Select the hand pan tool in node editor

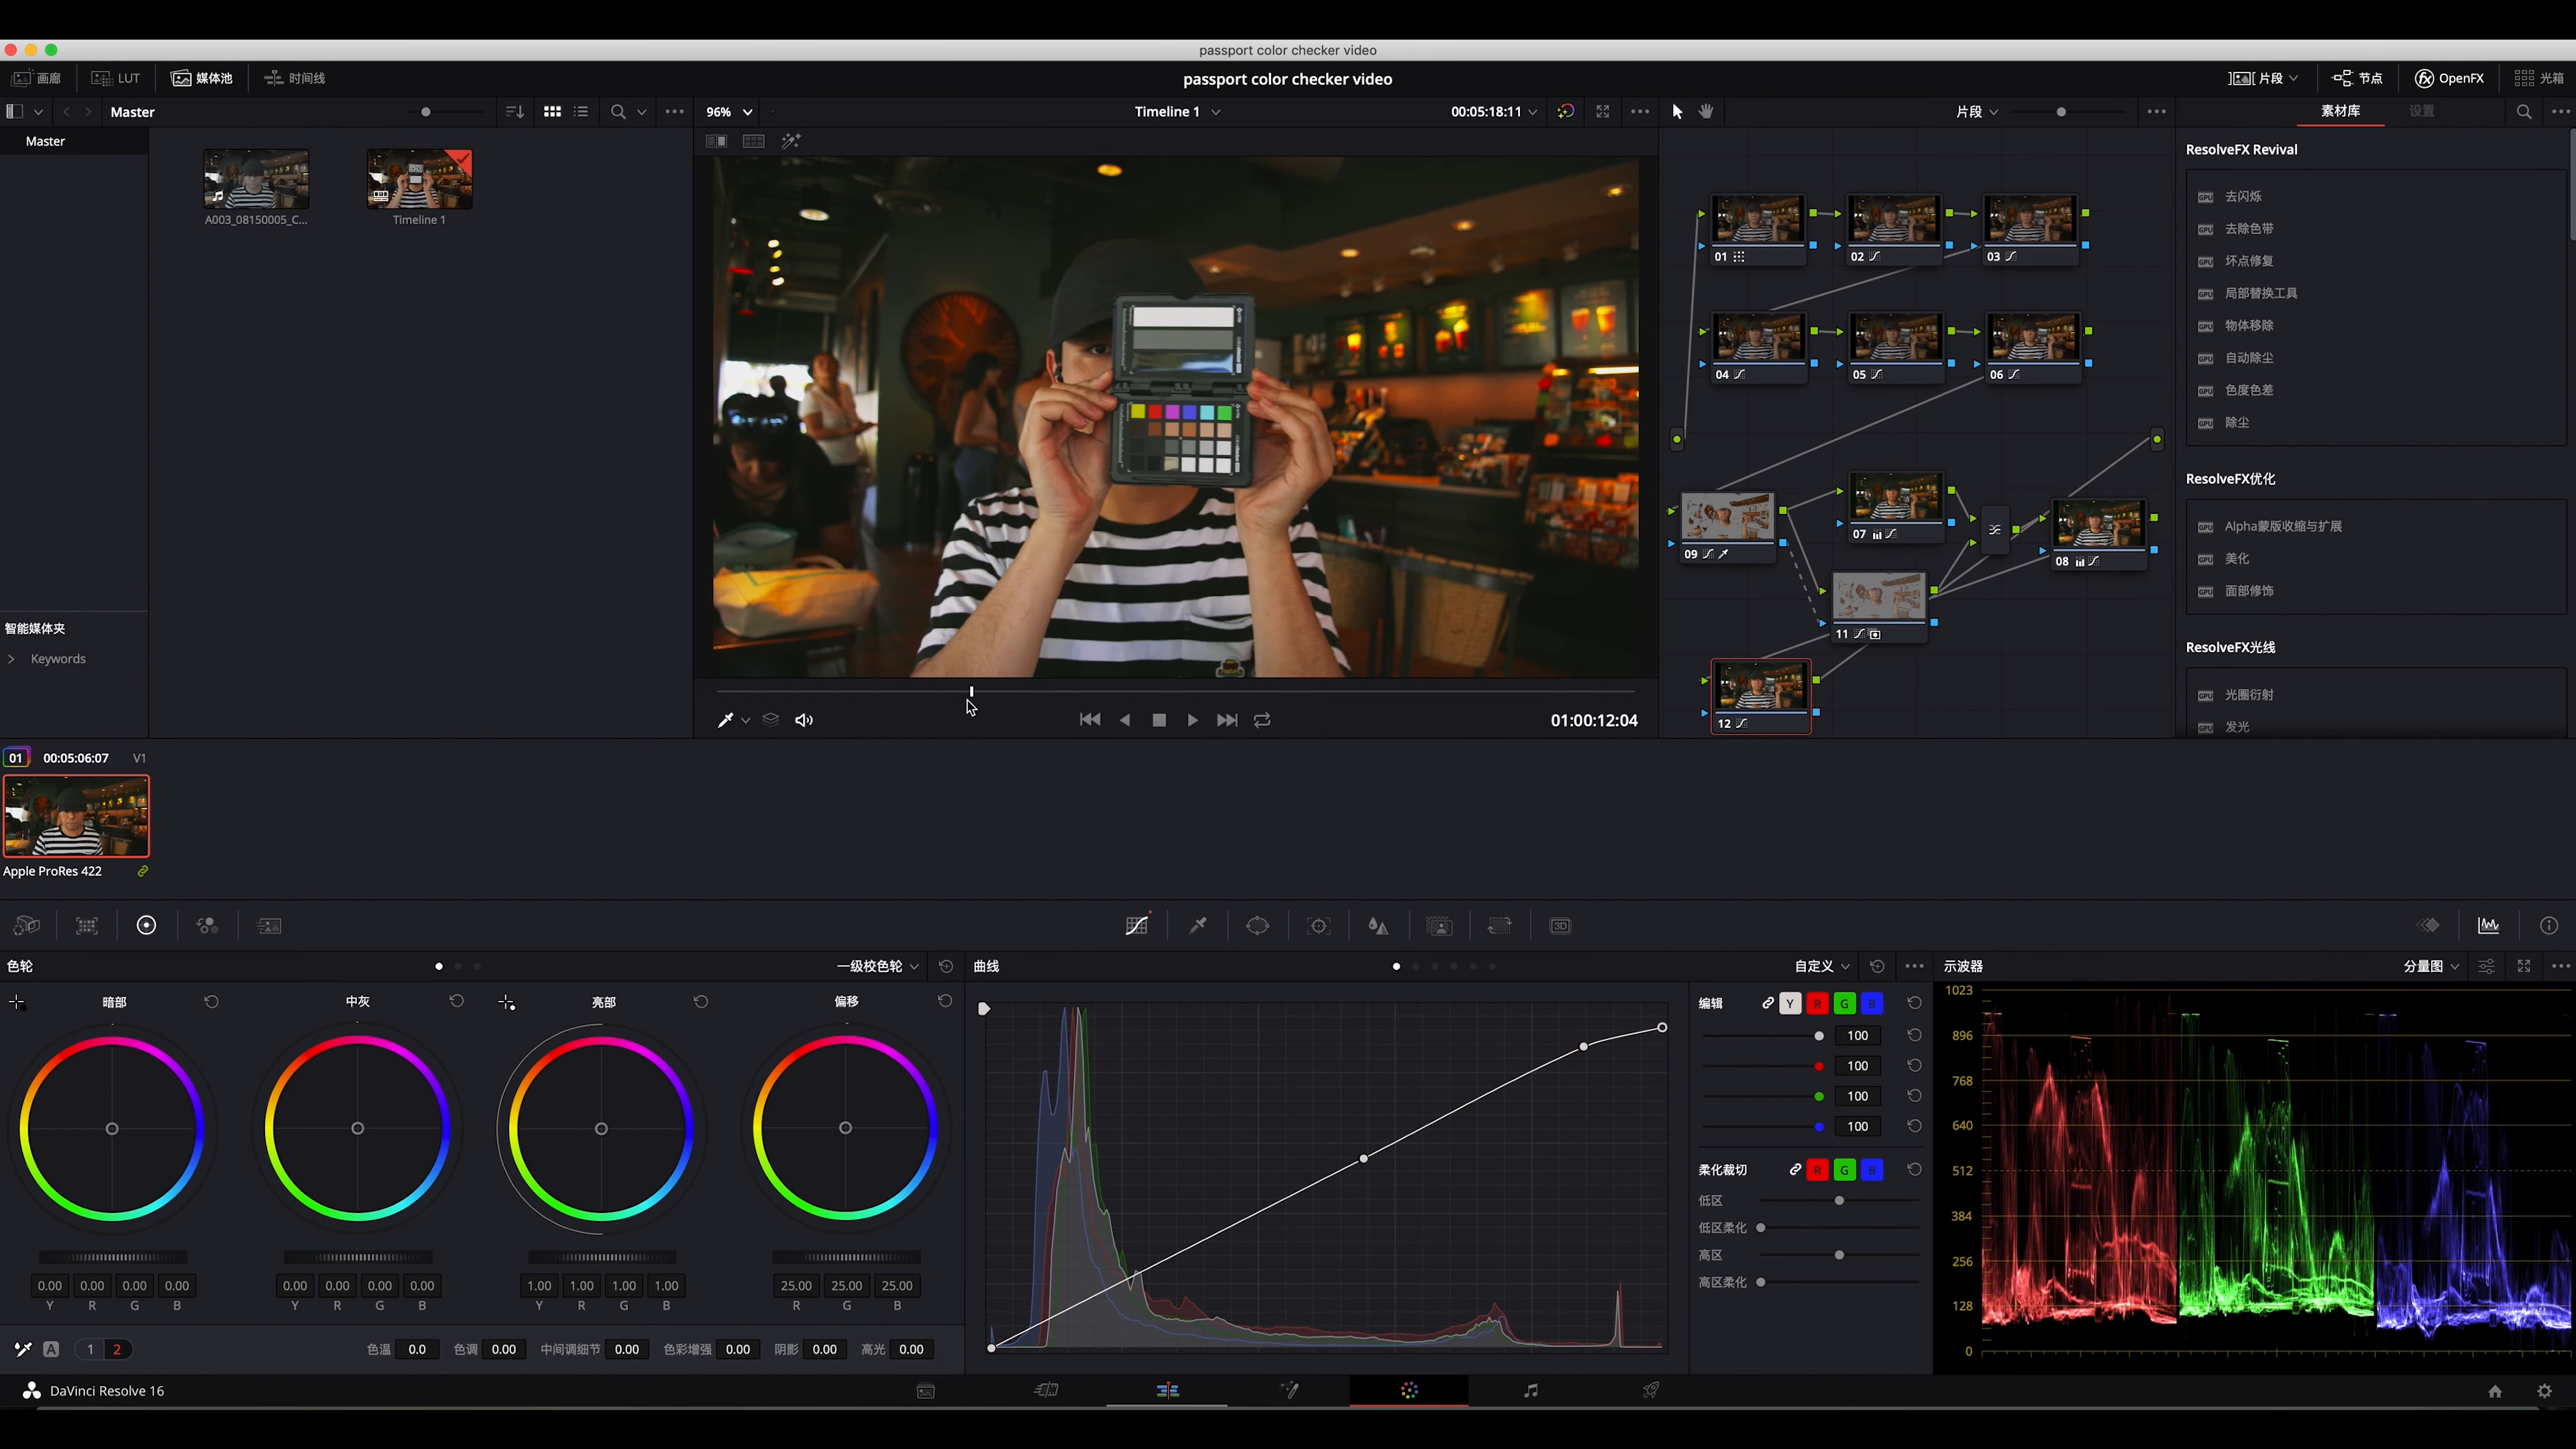tap(1706, 111)
